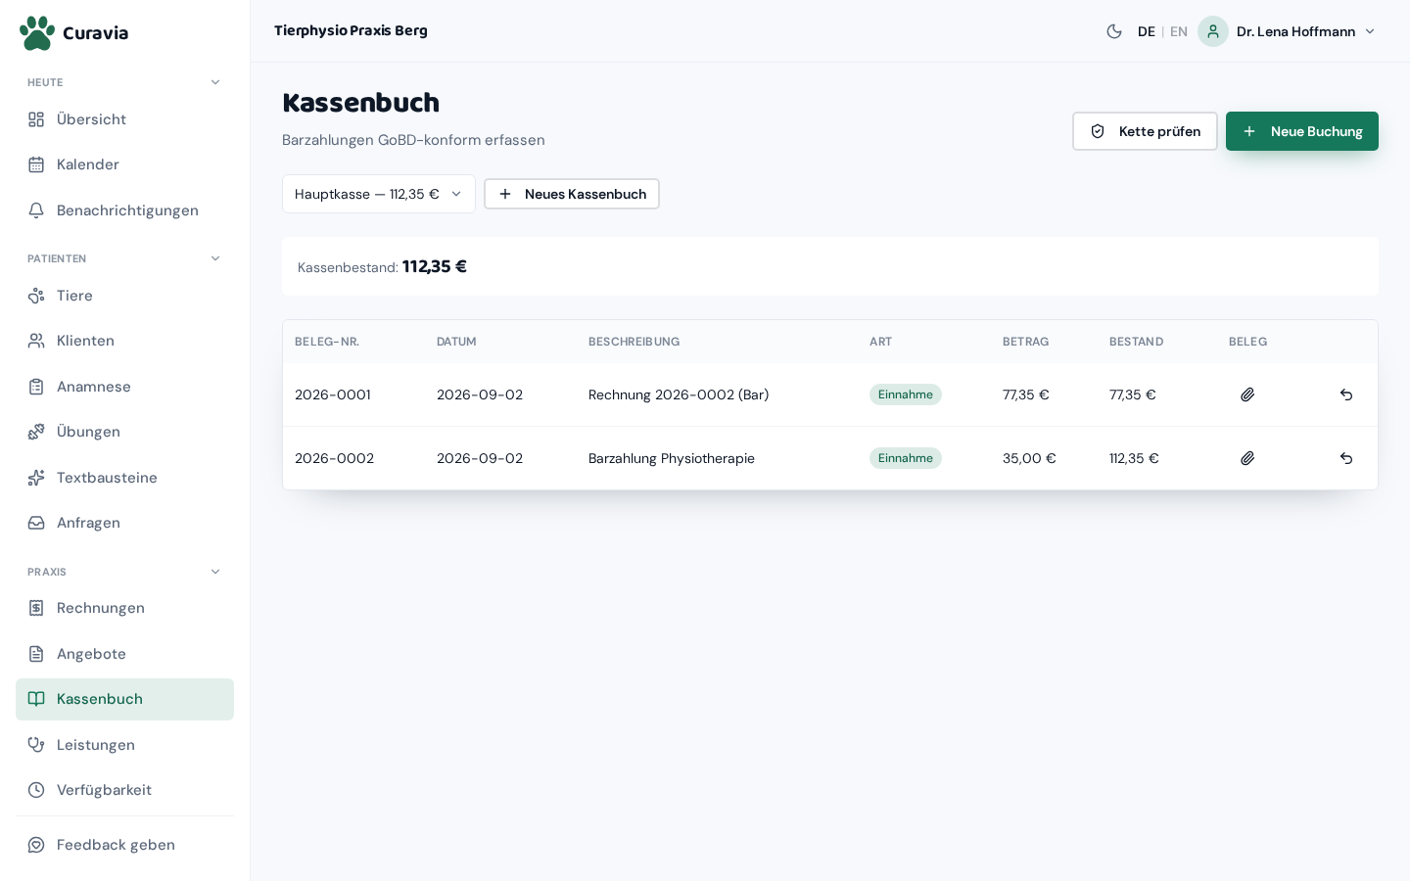Click Tierphysio Praxis Berg title
Screen dimensions: 1410x881
pyautogui.click(x=351, y=30)
